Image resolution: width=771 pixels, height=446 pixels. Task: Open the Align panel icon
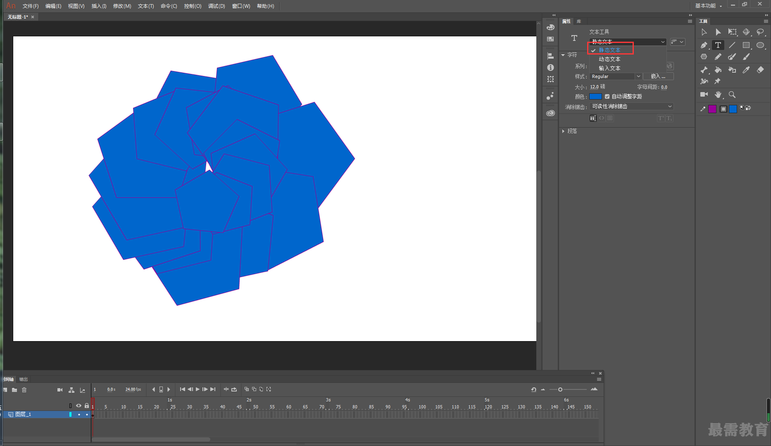(x=550, y=56)
